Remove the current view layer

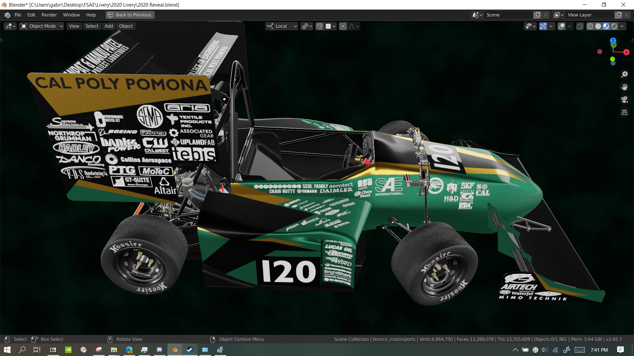pos(627,15)
